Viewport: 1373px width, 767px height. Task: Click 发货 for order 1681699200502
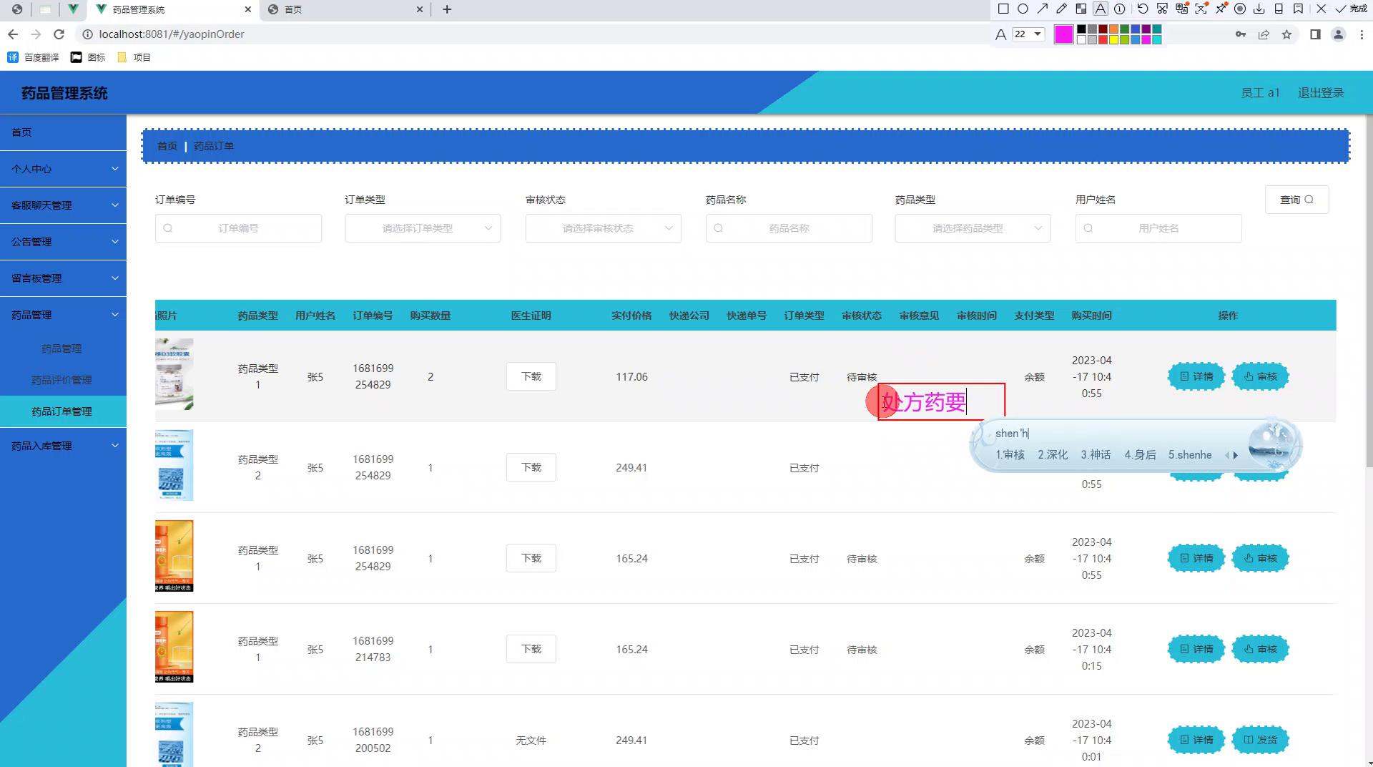coord(1260,740)
